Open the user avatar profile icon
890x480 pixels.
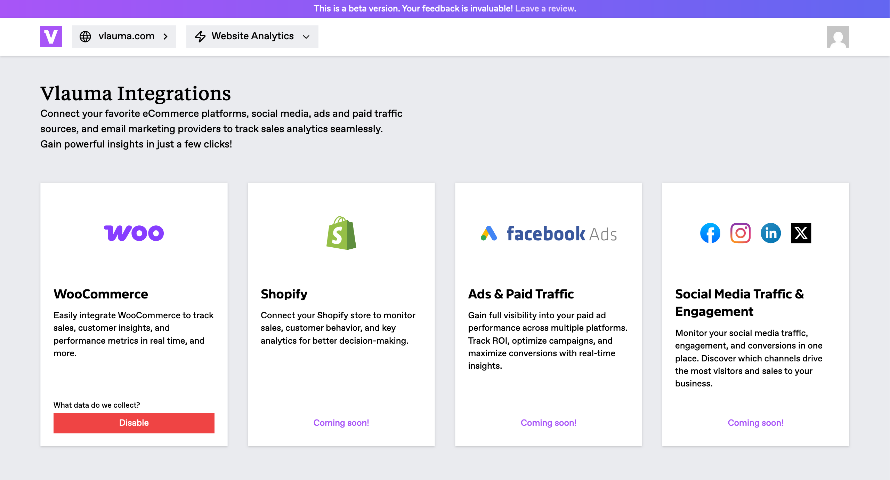point(838,37)
